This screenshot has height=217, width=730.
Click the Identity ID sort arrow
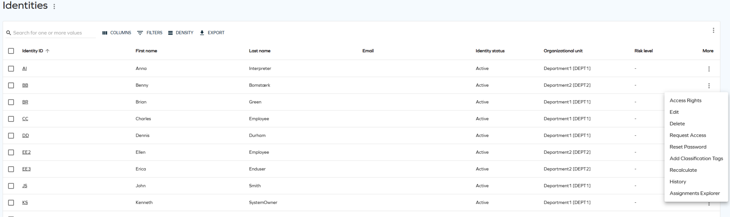47,51
